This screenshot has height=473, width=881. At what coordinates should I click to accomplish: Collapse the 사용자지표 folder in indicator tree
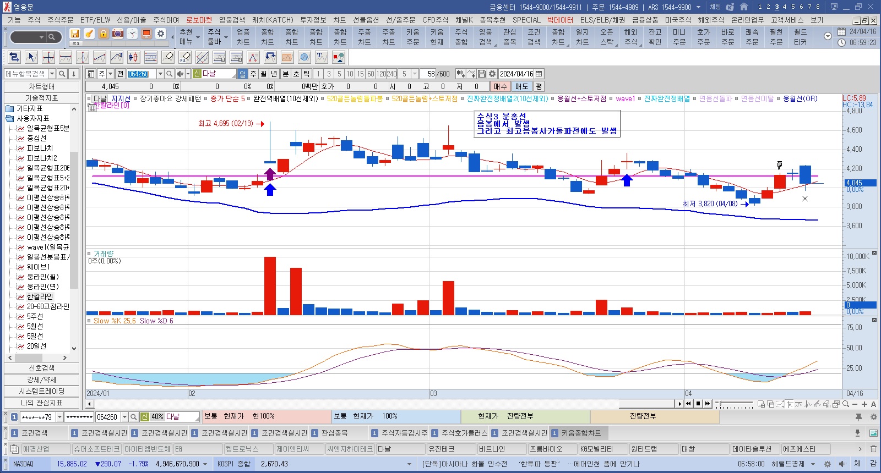click(x=9, y=119)
